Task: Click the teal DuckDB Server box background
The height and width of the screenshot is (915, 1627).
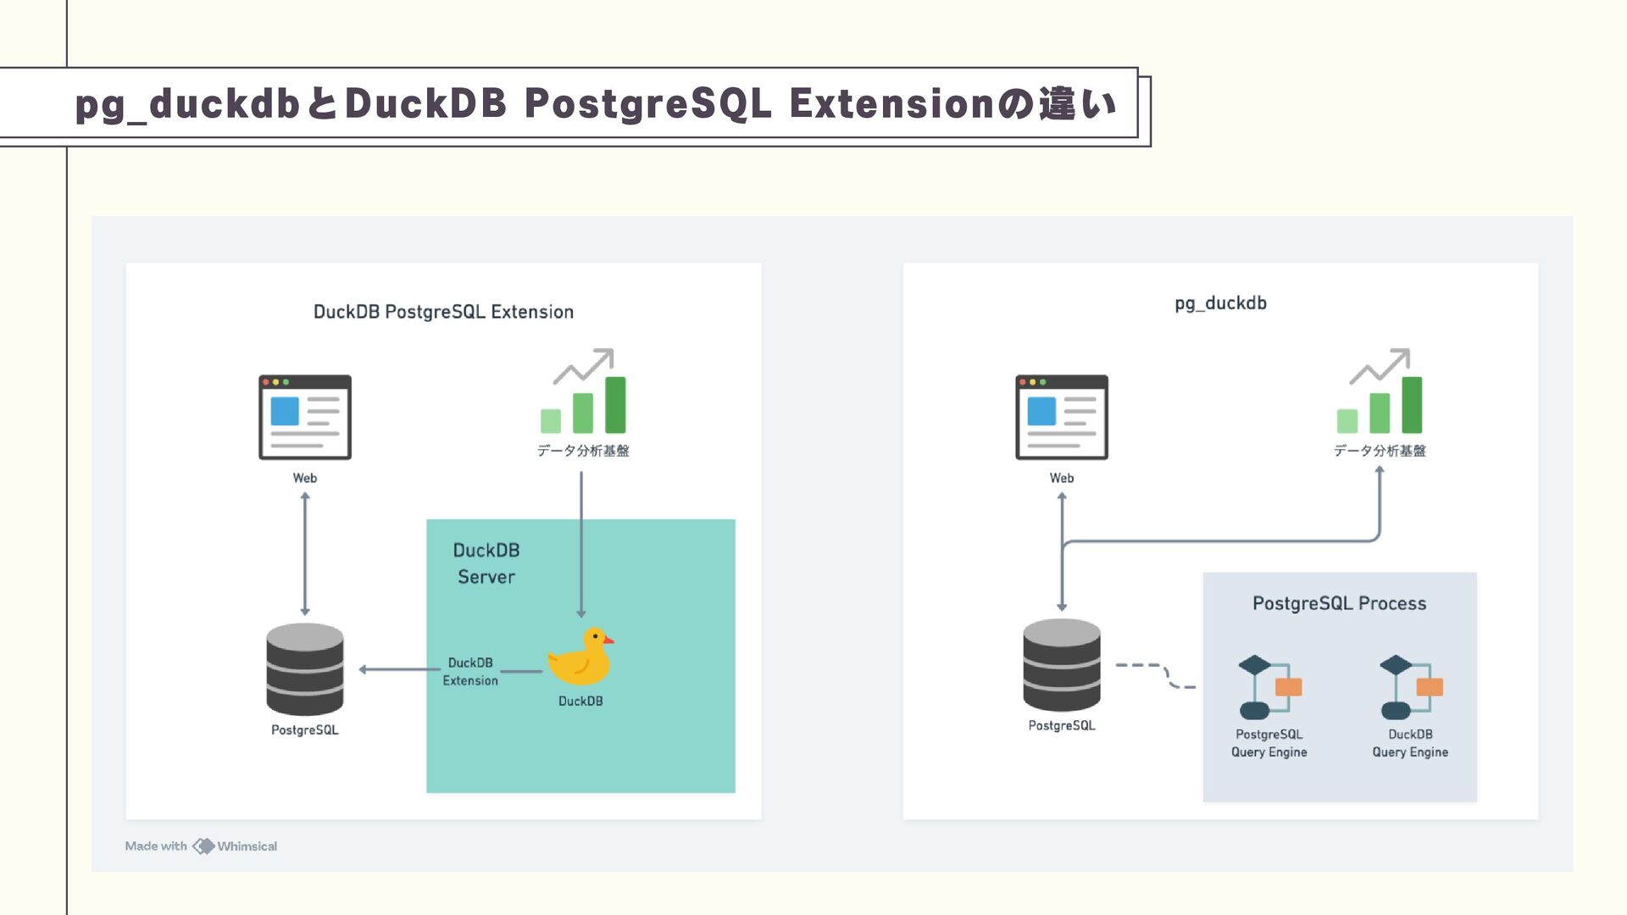Action: pyautogui.click(x=661, y=746)
